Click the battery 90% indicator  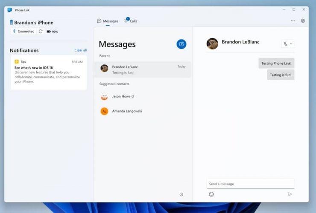pos(52,32)
